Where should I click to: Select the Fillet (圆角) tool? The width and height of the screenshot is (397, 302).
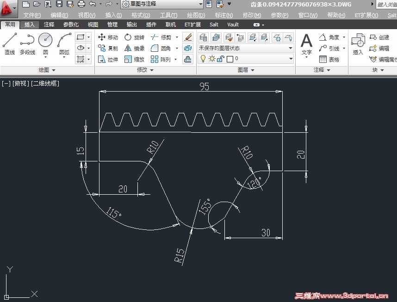coord(161,48)
